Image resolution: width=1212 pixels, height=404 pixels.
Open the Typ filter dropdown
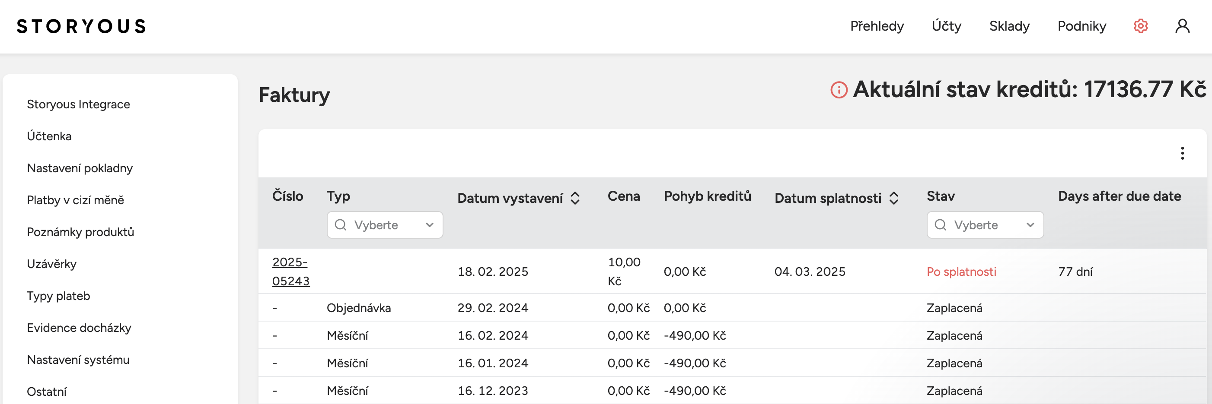(x=384, y=225)
